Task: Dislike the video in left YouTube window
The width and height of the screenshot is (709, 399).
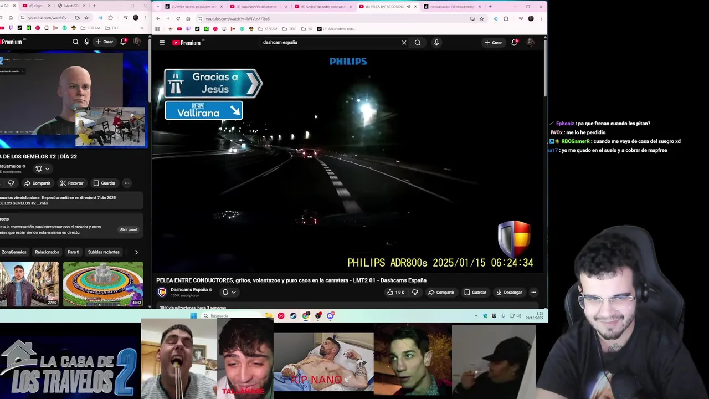Action: pyautogui.click(x=11, y=183)
